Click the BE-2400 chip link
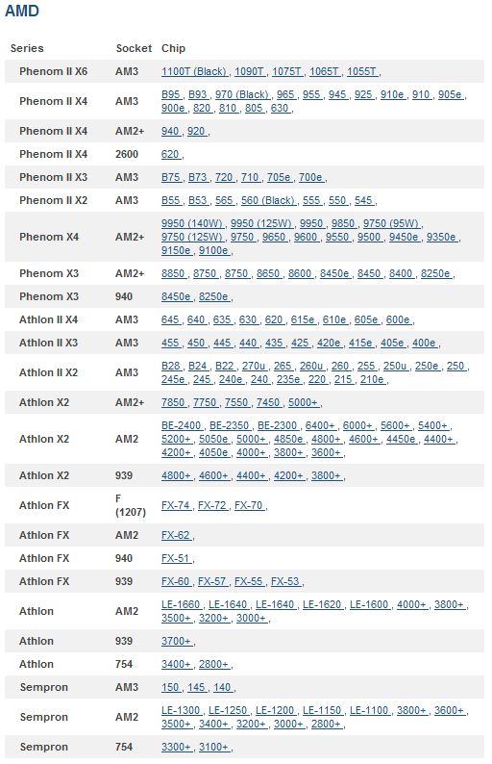 181,425
